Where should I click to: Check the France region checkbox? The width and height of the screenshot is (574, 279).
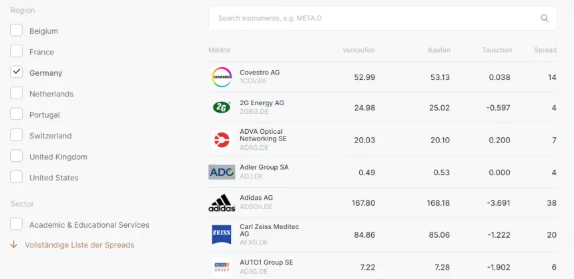16,51
